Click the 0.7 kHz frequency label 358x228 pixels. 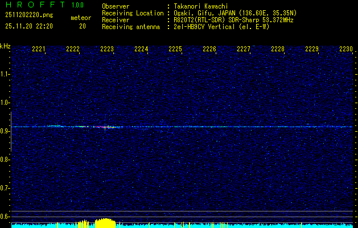(5, 188)
